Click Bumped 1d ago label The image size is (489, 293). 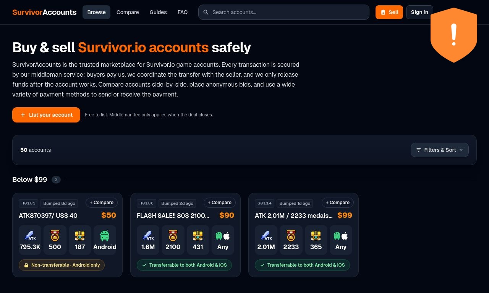click(x=295, y=203)
